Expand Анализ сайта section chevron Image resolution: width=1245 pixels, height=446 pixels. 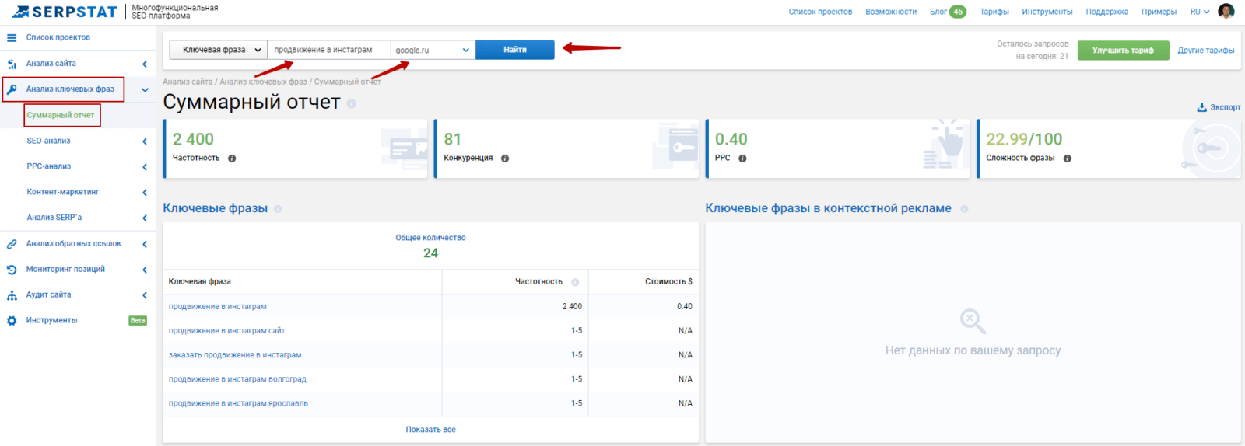click(145, 64)
